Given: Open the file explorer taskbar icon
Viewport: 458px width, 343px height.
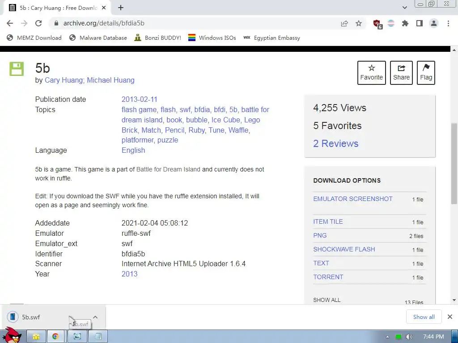Looking at the screenshot, I should click(36, 337).
